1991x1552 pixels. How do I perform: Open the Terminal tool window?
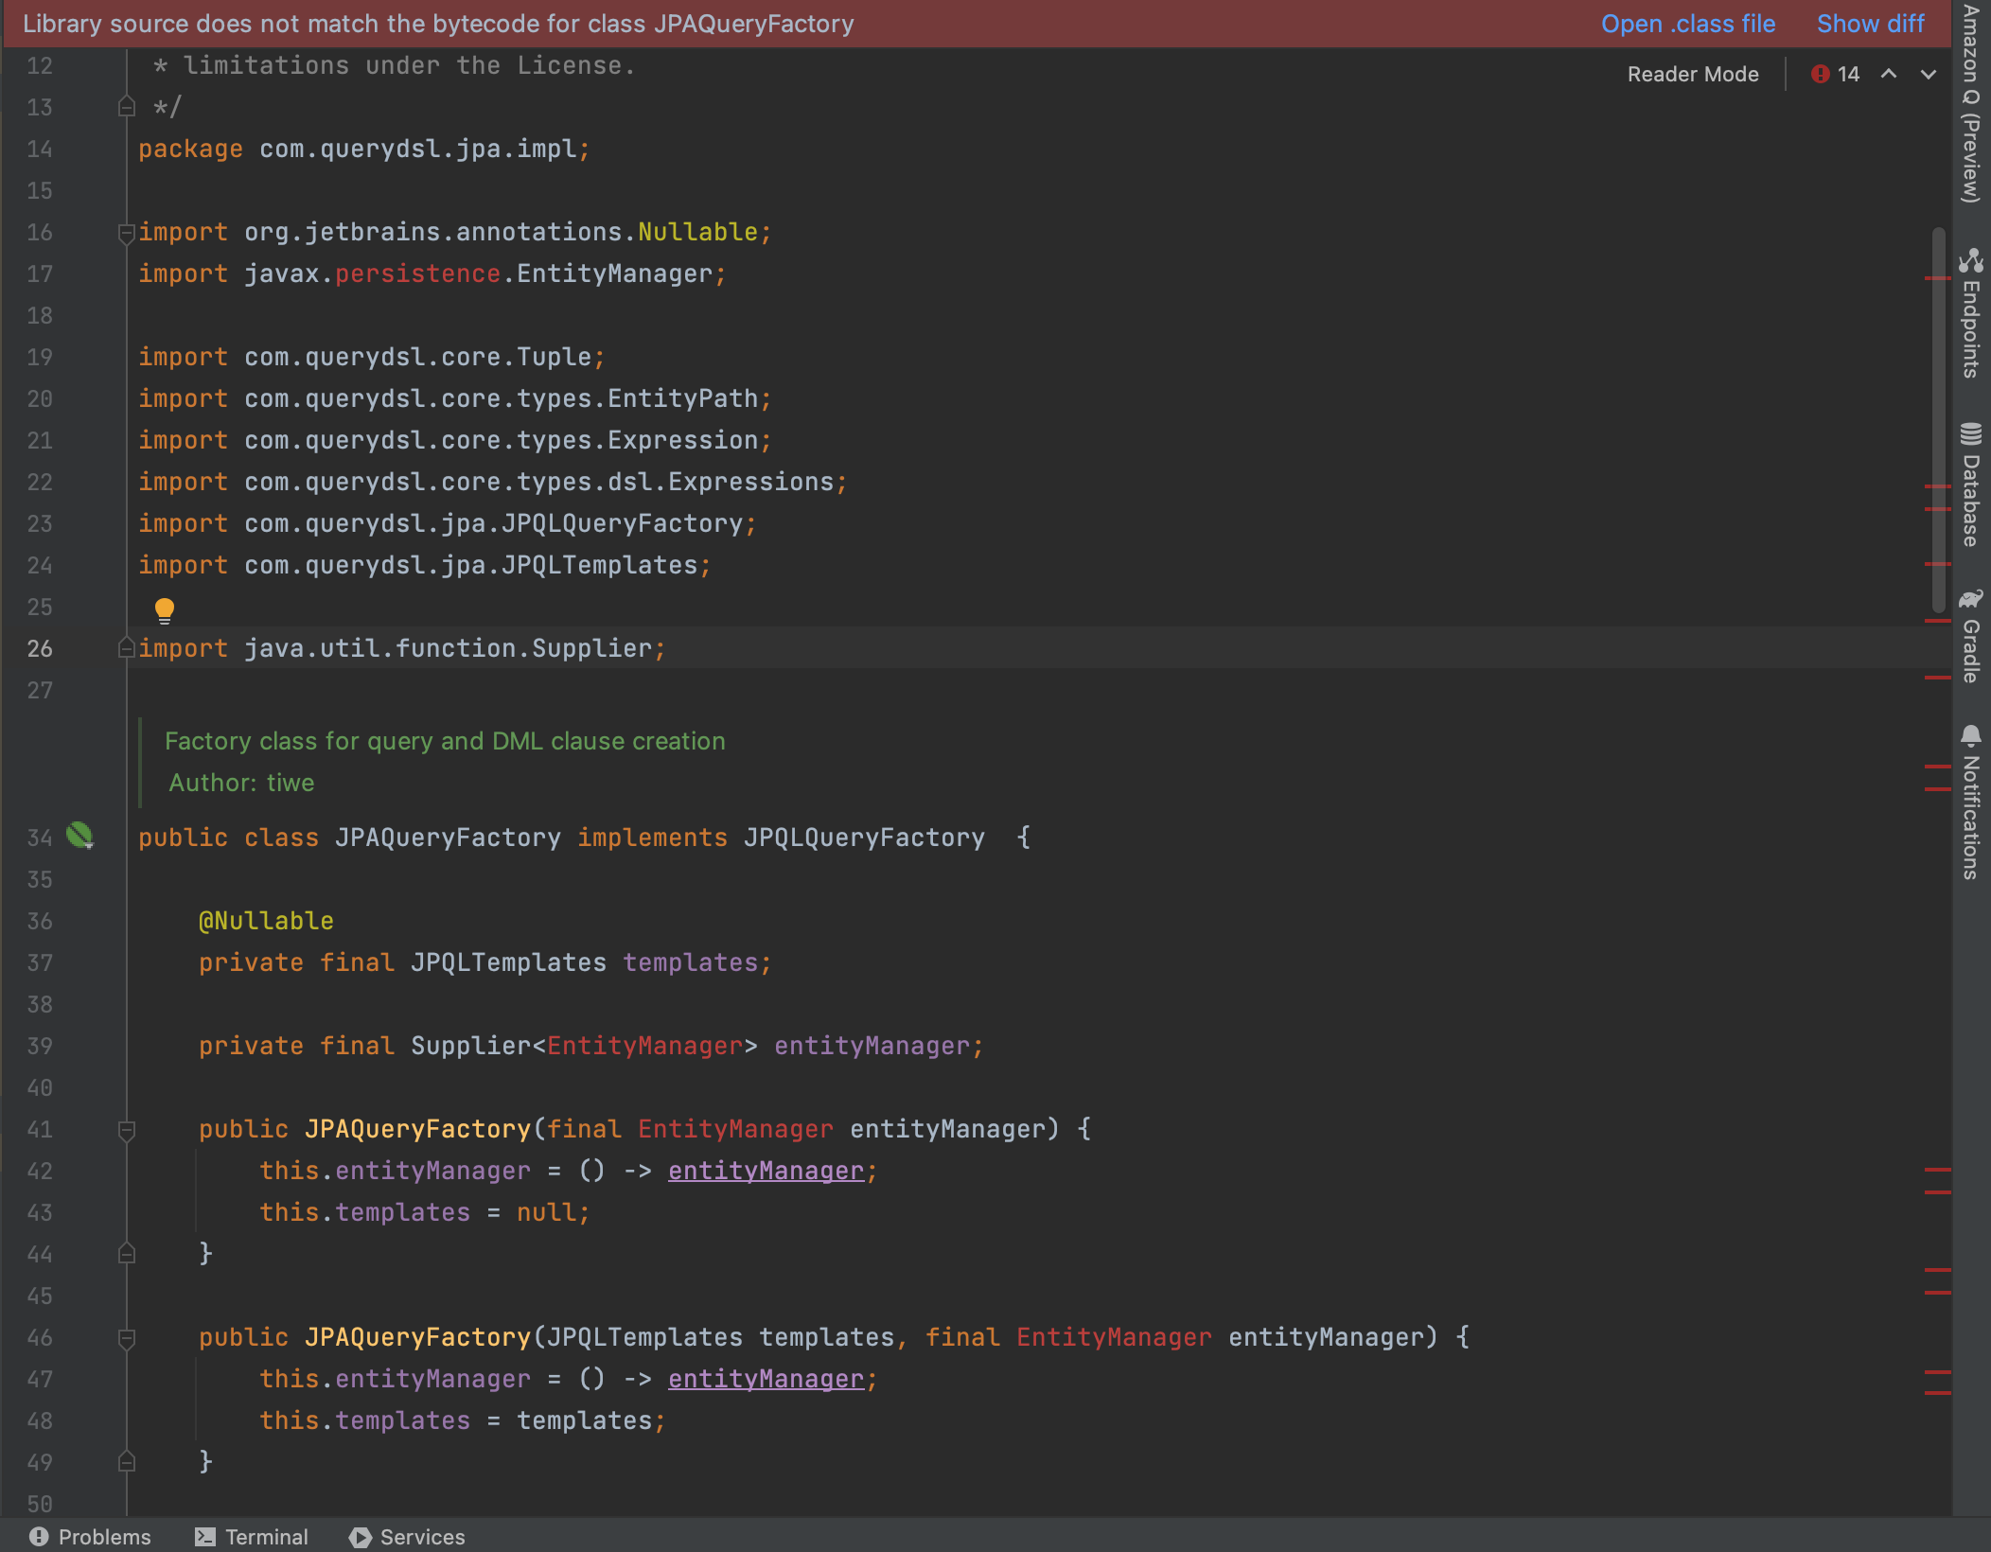252,1537
